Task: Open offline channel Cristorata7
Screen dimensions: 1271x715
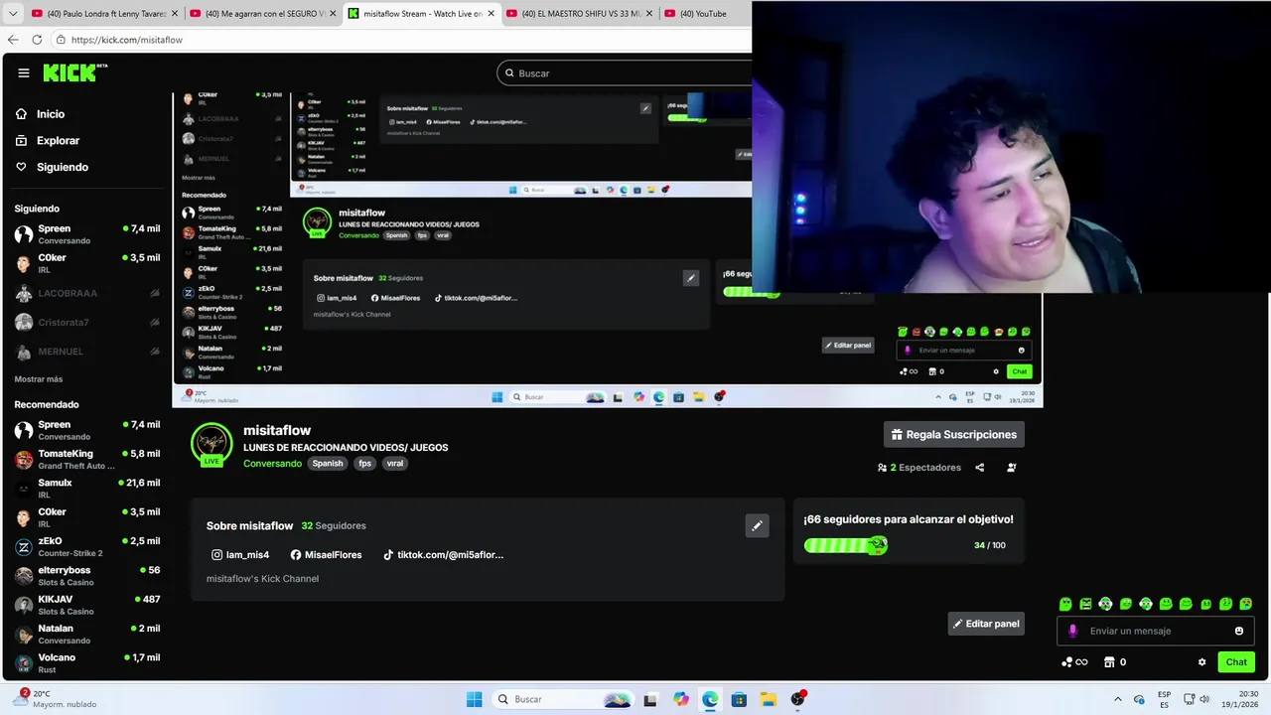Action: click(x=87, y=323)
